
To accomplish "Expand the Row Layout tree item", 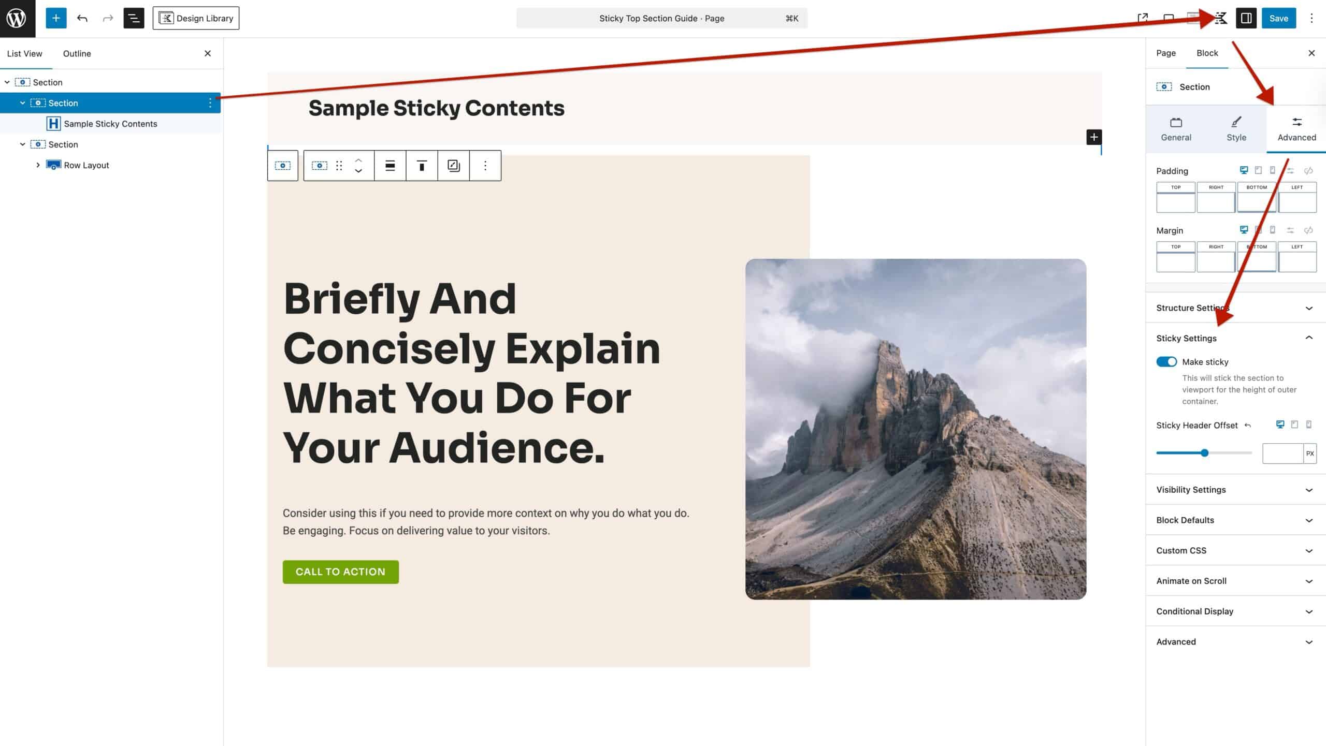I will click(38, 165).
